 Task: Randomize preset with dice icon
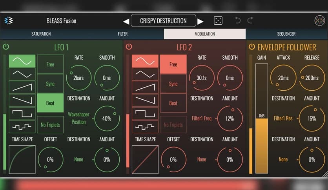[x=218, y=20]
